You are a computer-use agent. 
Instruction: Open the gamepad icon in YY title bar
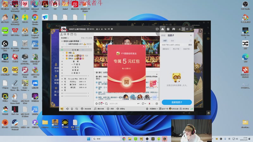(173, 29)
